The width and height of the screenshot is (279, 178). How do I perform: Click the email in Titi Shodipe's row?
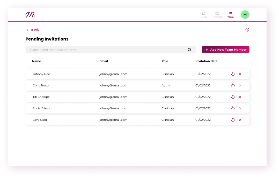[113, 97]
